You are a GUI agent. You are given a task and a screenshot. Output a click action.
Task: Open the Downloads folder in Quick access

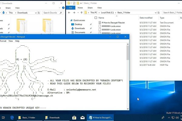[80, 28]
